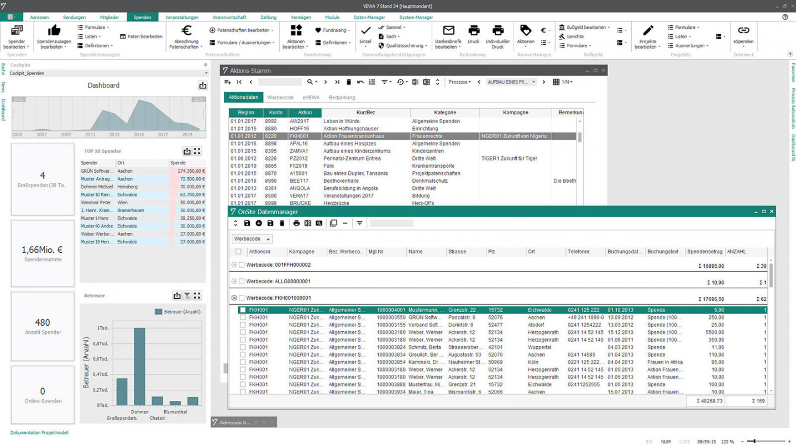The width and height of the screenshot is (796, 445).
Task: Expand the Werbecode: ALLG00000001 group
Action: point(234,282)
